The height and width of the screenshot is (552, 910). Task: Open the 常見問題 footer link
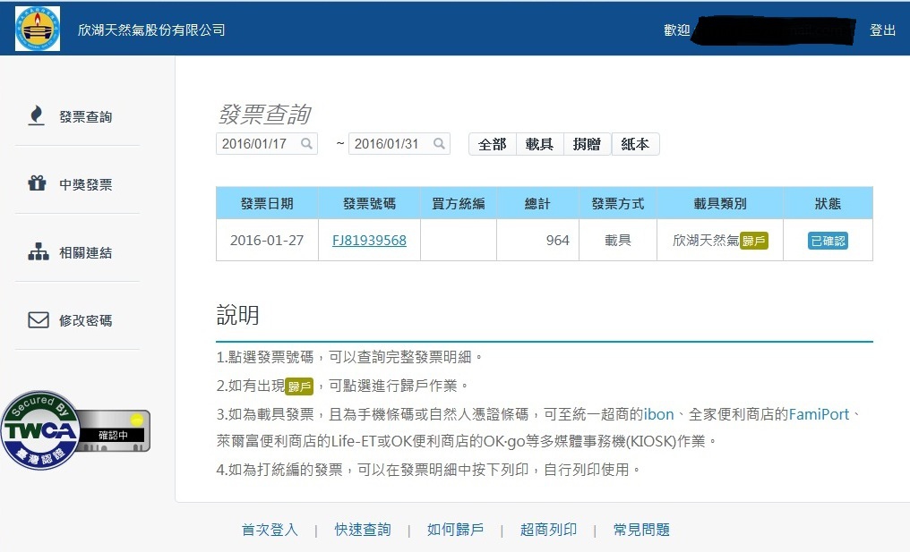click(x=640, y=529)
